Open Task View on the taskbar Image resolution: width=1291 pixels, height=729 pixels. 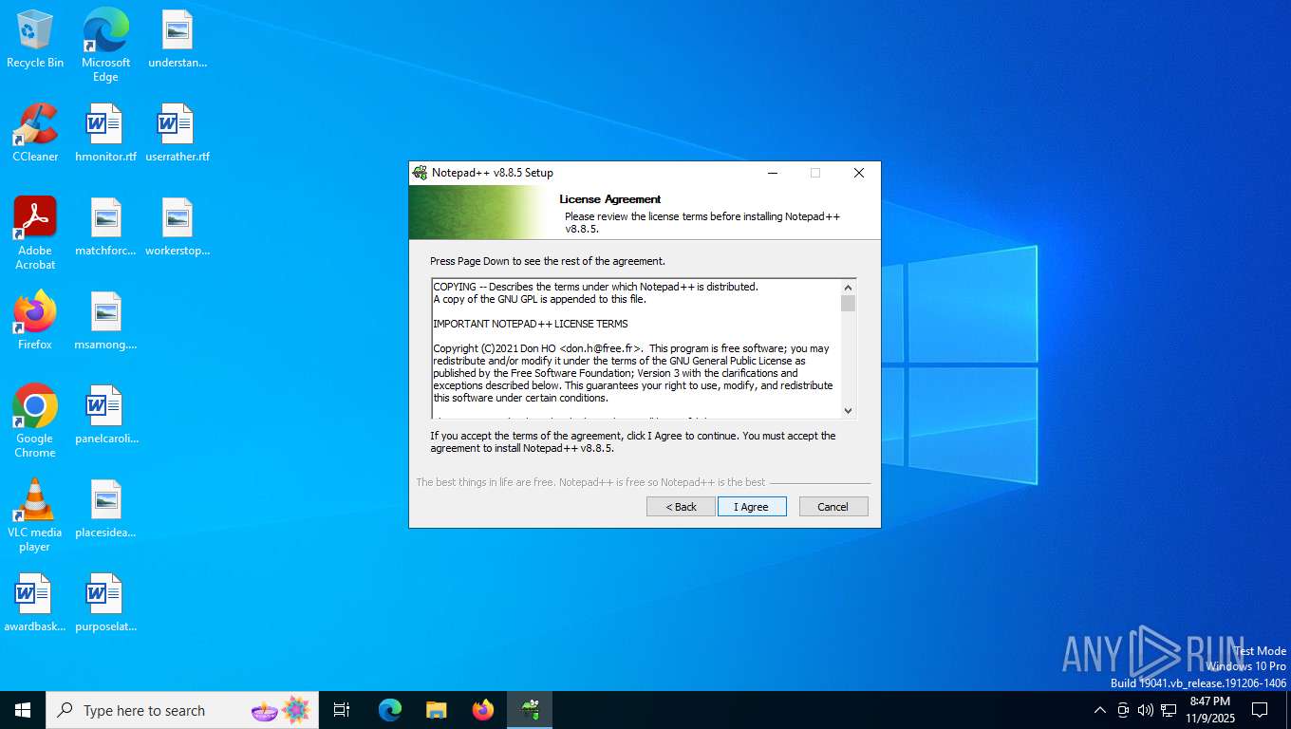(342, 710)
